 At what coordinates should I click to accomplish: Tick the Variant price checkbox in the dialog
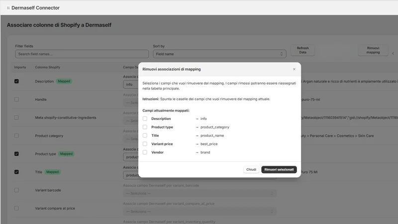pyautogui.click(x=145, y=144)
